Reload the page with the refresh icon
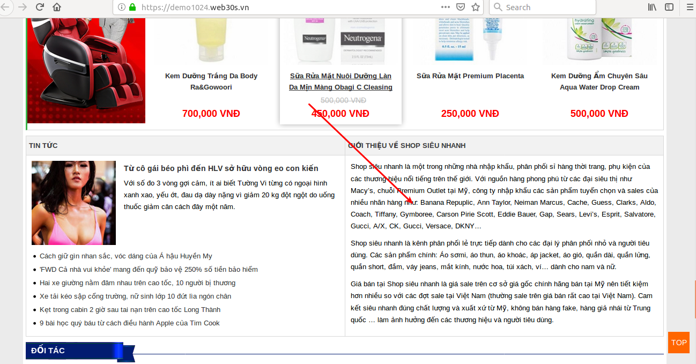Image resolution: width=696 pixels, height=364 pixels. [40, 7]
